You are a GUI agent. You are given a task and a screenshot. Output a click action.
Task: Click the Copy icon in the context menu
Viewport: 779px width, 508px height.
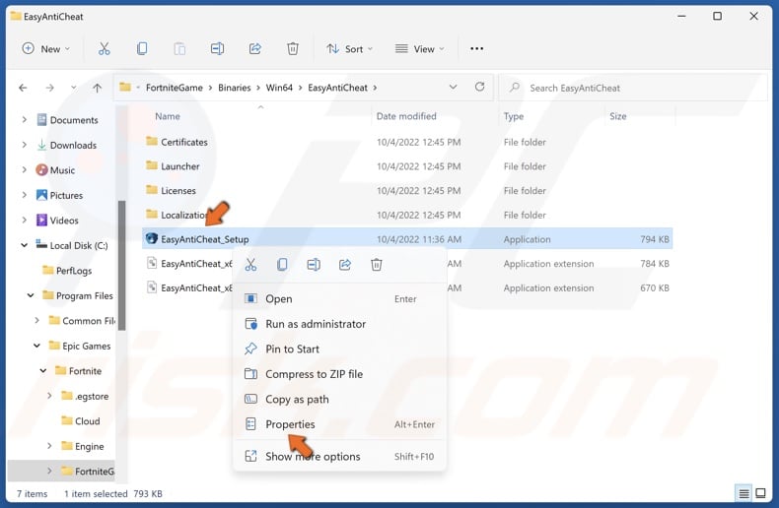tap(282, 265)
